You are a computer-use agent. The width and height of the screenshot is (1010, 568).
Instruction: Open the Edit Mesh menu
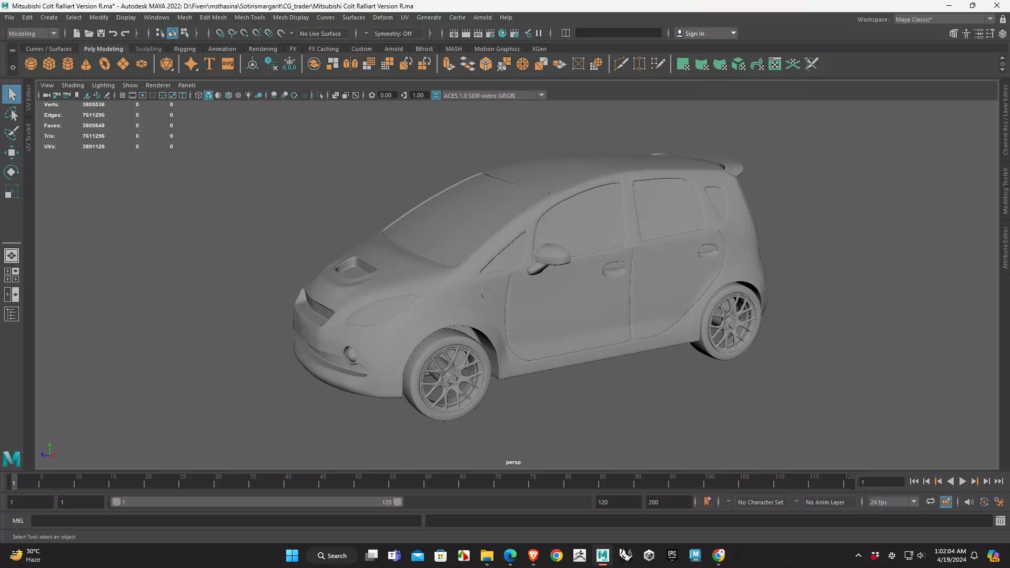click(x=213, y=17)
